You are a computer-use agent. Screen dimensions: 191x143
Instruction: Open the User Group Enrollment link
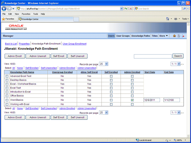tap(75, 44)
